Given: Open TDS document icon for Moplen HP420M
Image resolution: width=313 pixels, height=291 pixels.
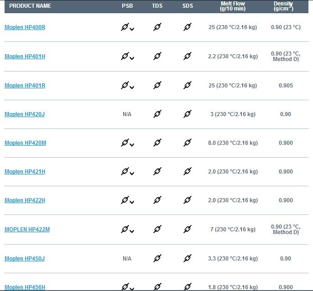Looking at the screenshot, I should [157, 143].
